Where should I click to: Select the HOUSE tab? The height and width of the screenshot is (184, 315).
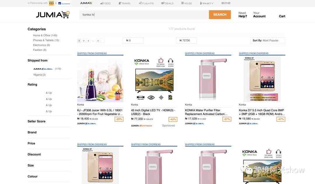pos(186,3)
